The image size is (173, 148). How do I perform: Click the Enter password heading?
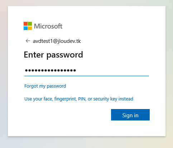coord(53,55)
